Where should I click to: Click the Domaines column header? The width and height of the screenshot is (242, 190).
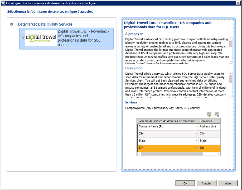click(210, 121)
